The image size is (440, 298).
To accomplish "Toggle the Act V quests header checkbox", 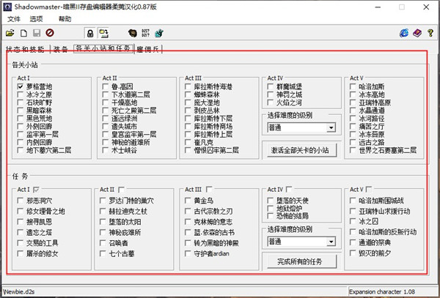I will pyautogui.click(x=369, y=190).
